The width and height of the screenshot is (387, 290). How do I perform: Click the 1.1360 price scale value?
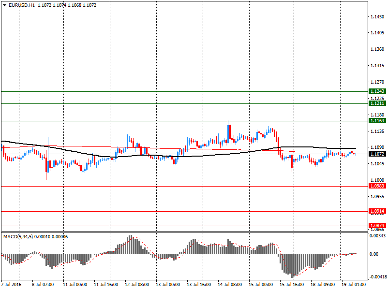(x=377, y=49)
